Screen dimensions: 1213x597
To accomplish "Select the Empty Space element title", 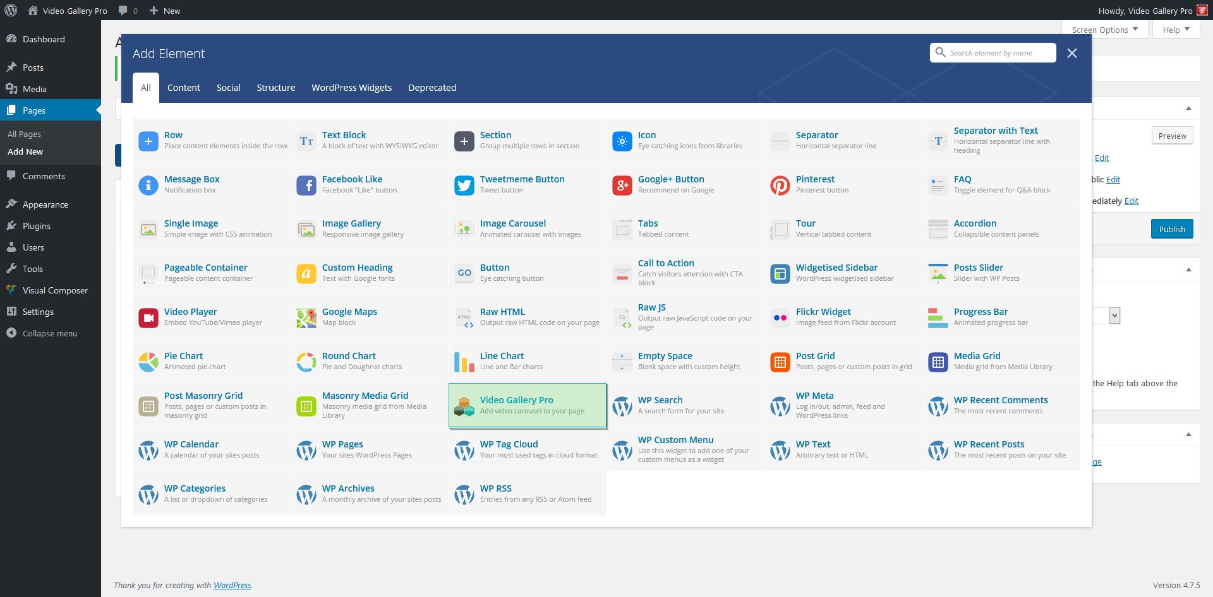I will [x=665, y=356].
